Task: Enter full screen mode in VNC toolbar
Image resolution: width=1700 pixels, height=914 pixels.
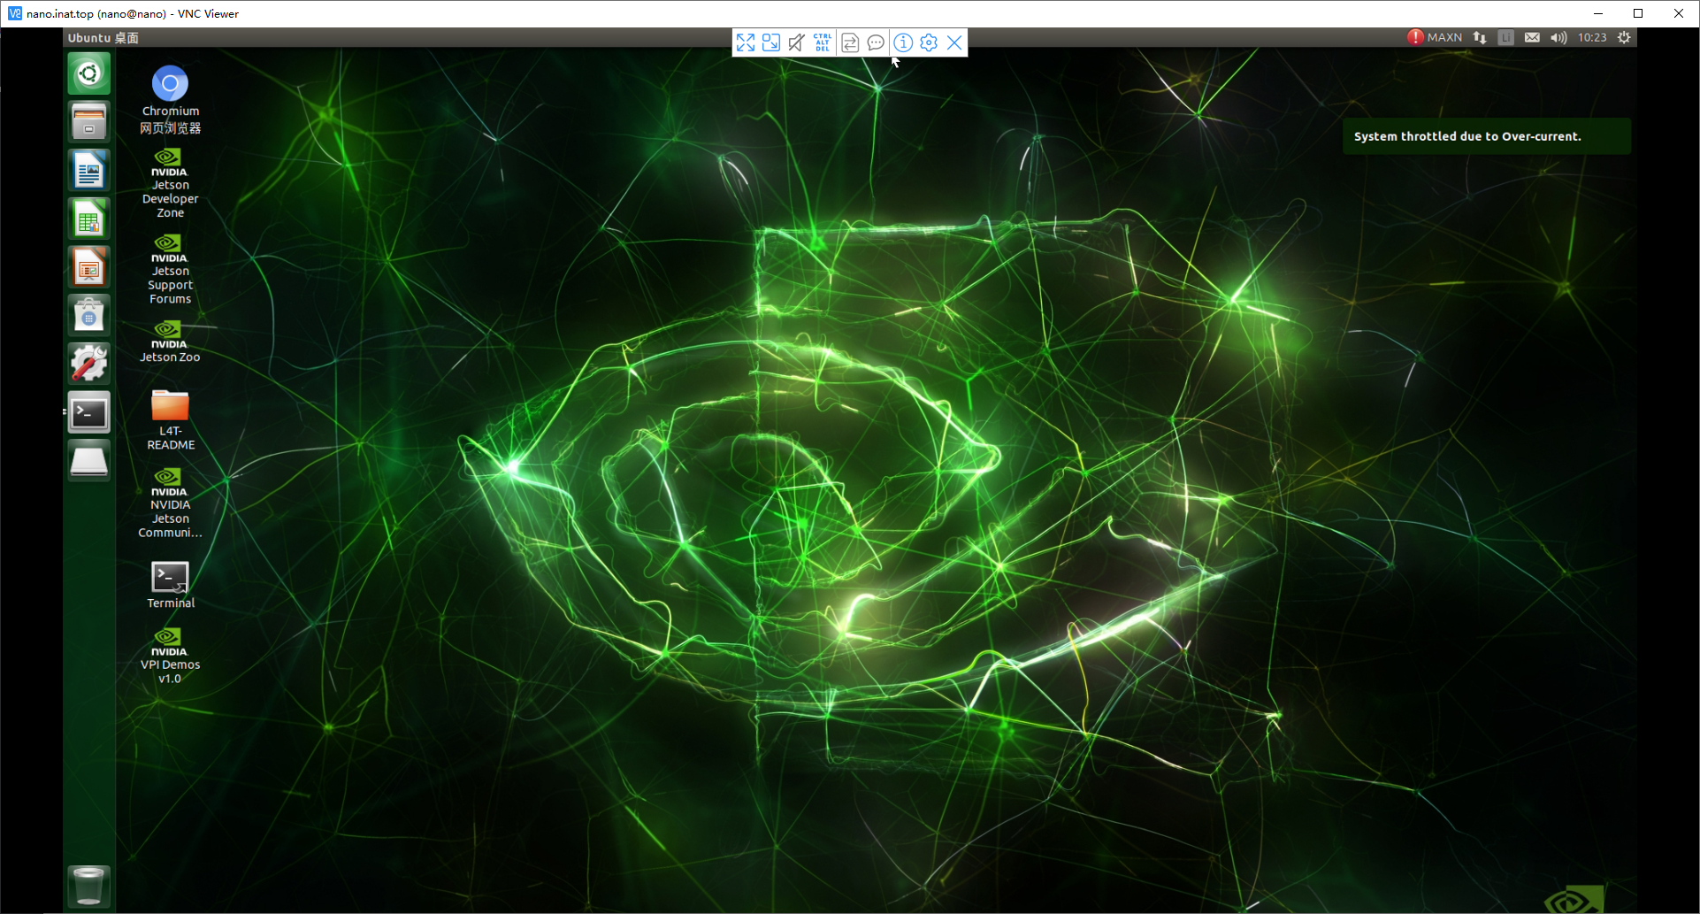Action: point(746,42)
